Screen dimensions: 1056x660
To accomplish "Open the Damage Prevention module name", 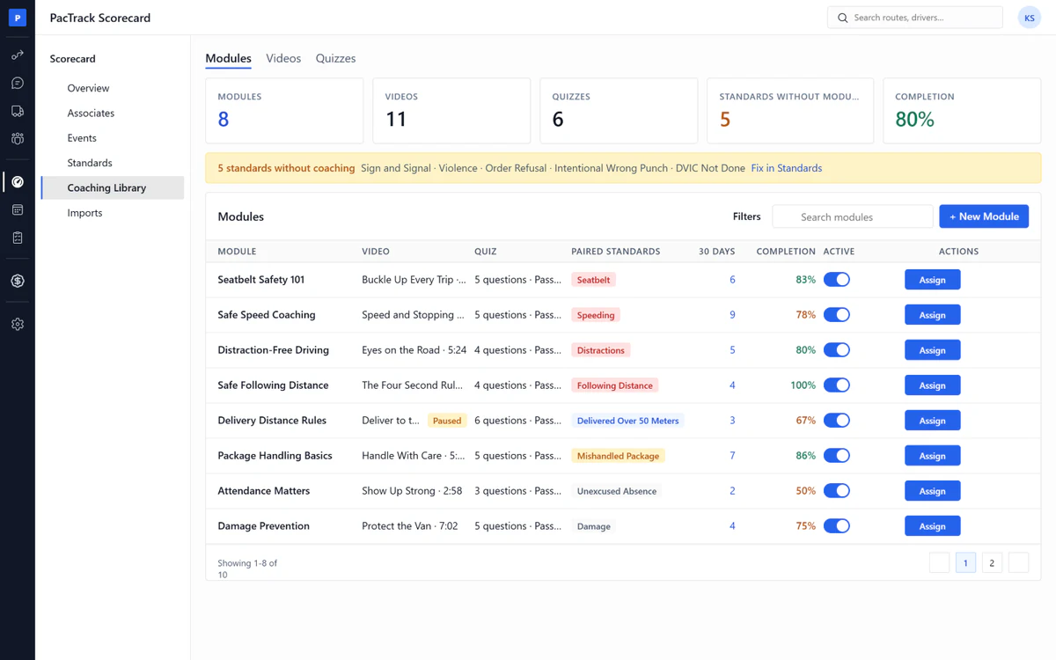I will pyautogui.click(x=263, y=526).
